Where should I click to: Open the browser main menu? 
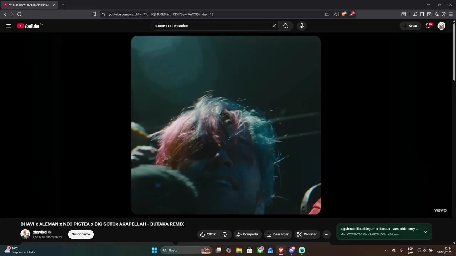451,14
